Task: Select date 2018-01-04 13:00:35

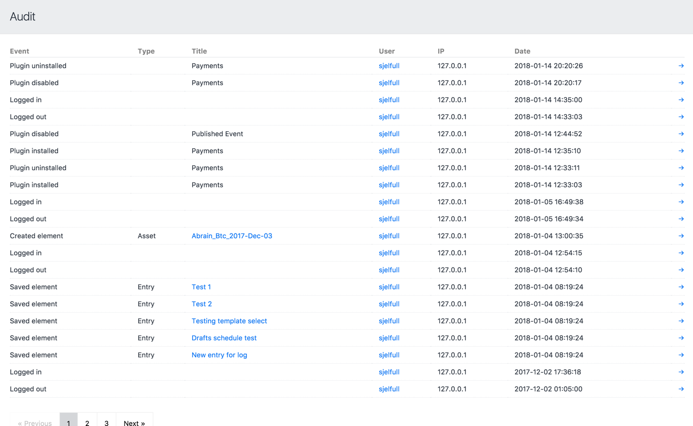Action: coord(549,236)
